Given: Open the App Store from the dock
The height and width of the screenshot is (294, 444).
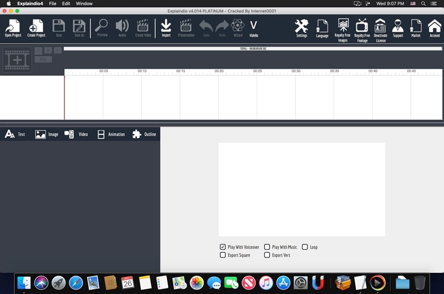Looking at the screenshot, I should point(283,283).
